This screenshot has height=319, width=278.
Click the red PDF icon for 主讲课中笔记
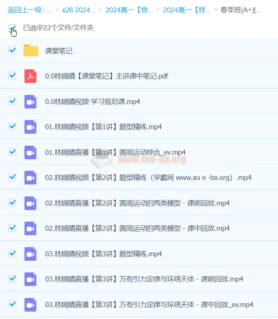click(x=30, y=76)
